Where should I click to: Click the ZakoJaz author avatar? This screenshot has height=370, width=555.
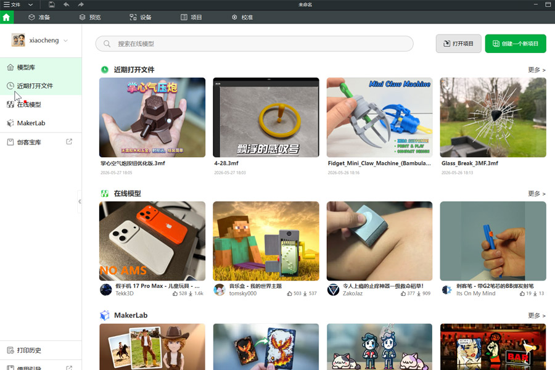click(x=333, y=290)
